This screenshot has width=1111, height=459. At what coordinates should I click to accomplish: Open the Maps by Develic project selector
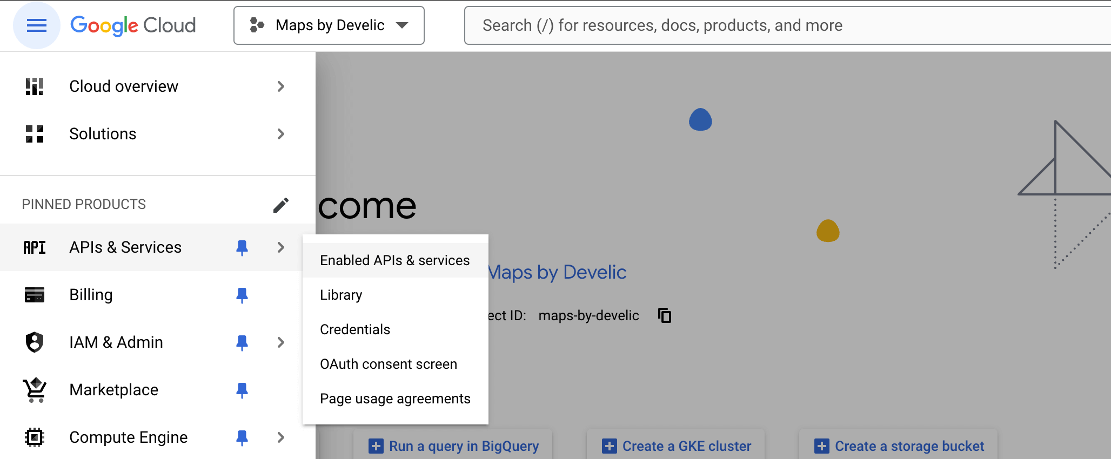coord(329,25)
